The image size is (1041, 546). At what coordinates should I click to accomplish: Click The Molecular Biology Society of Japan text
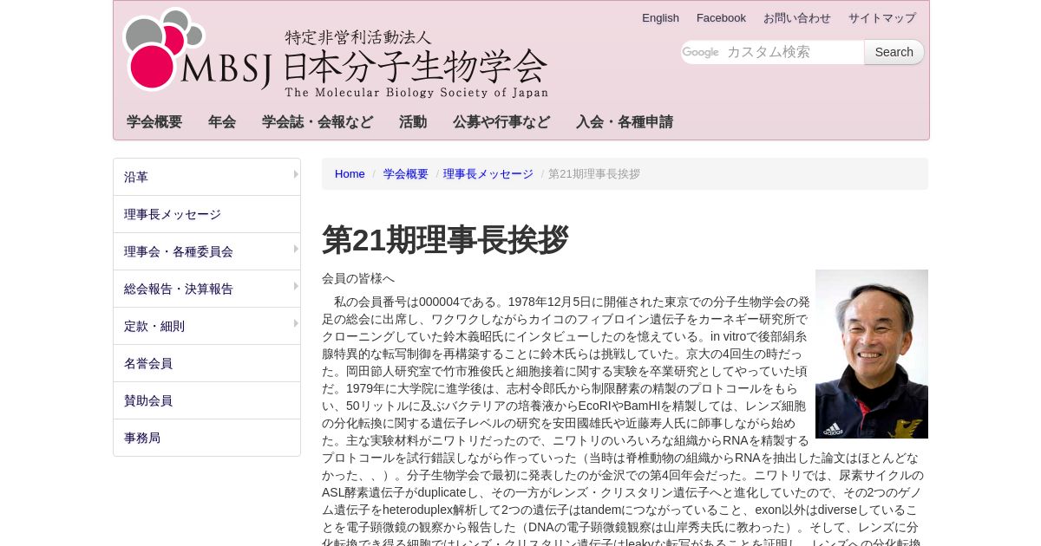tap(416, 93)
